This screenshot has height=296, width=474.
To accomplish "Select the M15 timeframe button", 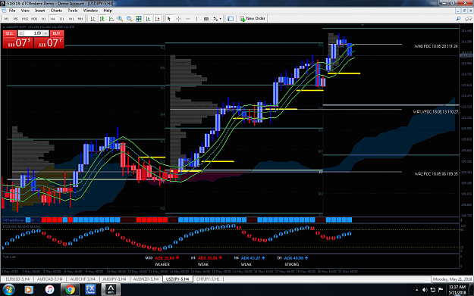I will point(25,19).
